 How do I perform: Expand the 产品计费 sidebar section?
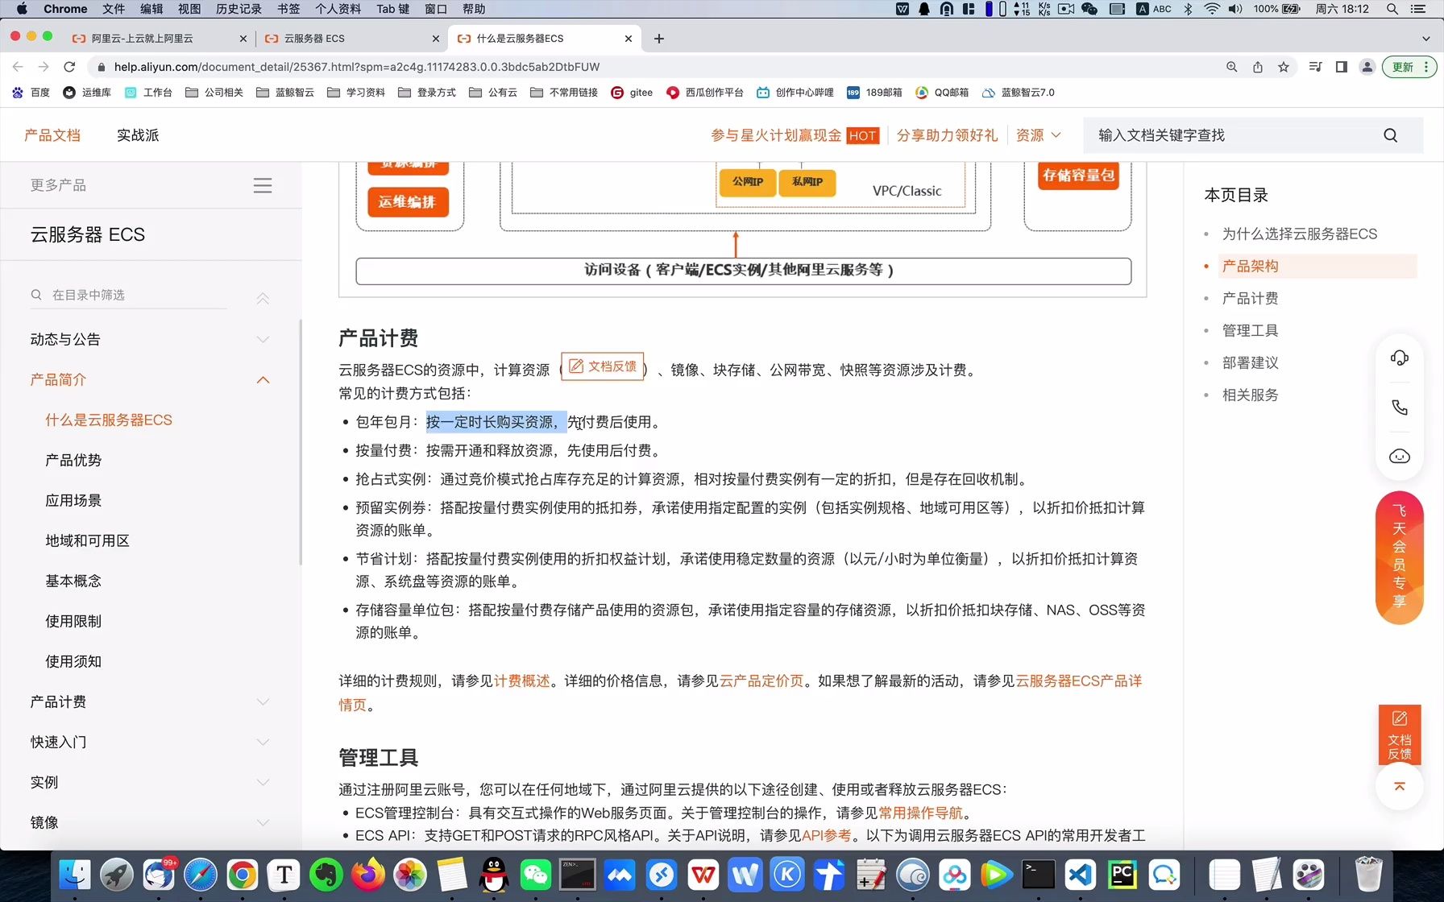(x=263, y=702)
